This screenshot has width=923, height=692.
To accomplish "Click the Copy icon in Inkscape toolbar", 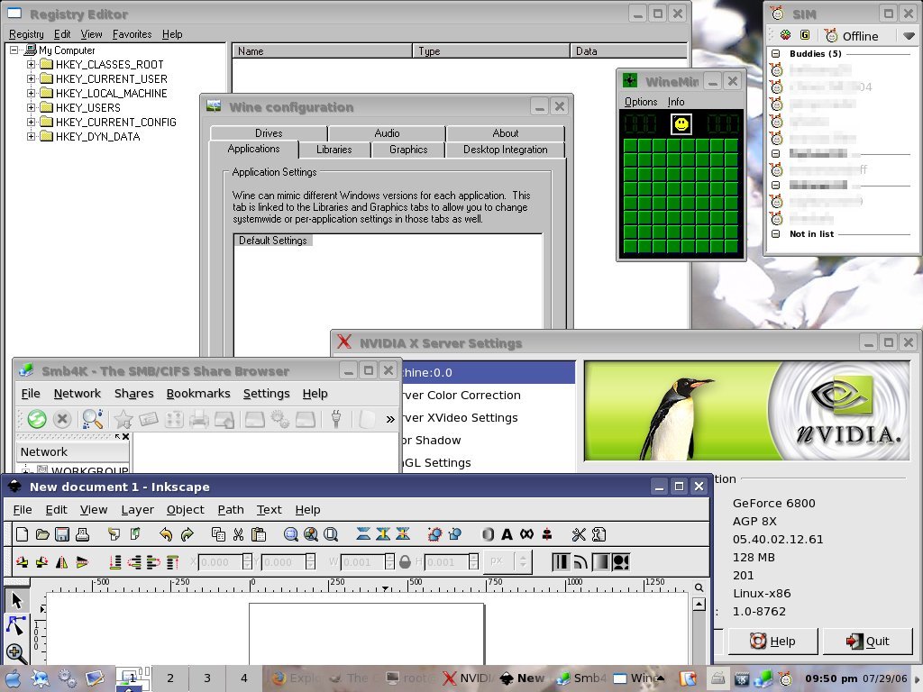I will 218,534.
